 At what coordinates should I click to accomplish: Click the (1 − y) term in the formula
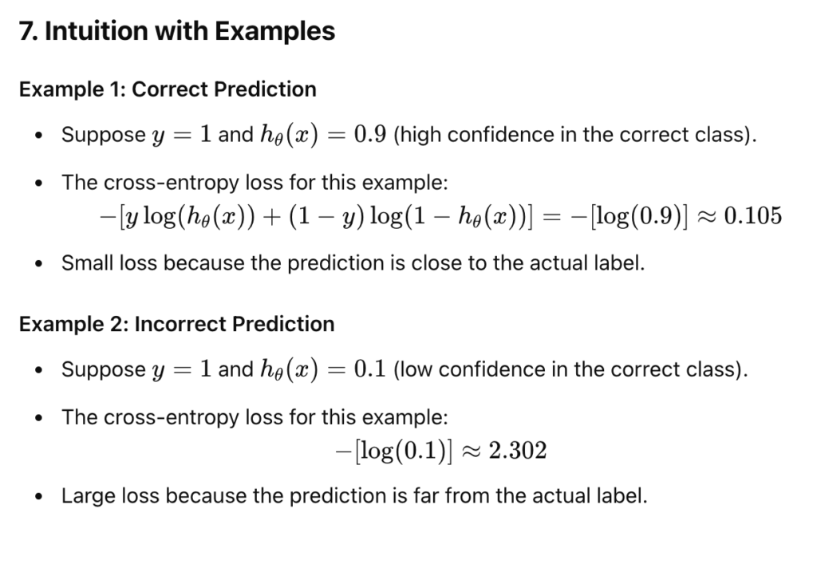(326, 215)
